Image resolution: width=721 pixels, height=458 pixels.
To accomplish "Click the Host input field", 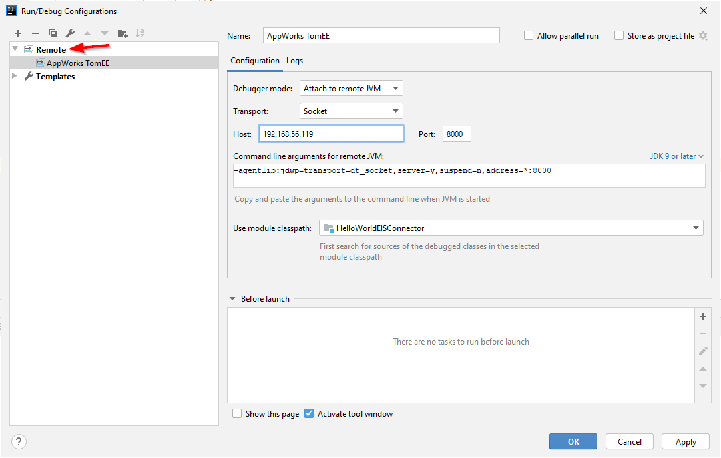I will coord(330,134).
